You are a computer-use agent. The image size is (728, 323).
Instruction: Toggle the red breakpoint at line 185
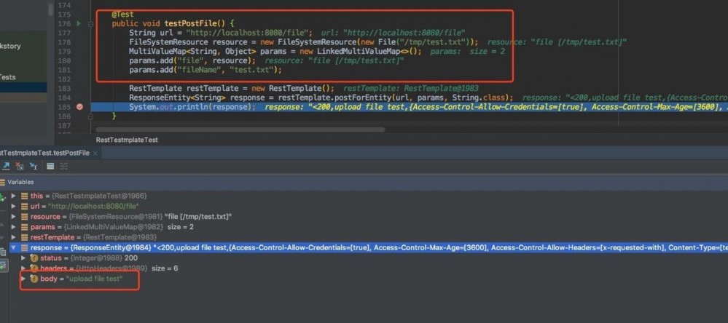[x=79, y=107]
